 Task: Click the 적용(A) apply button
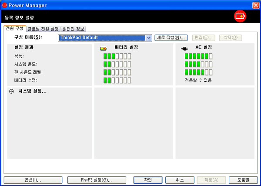pos(211,180)
